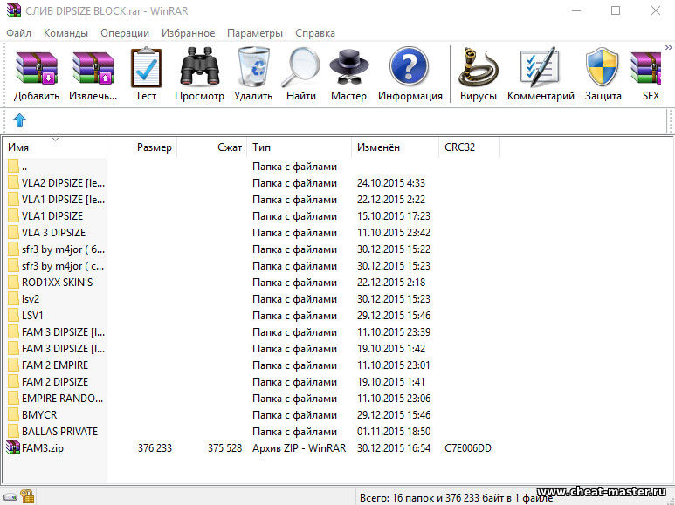Open the Файл menu

click(18, 33)
